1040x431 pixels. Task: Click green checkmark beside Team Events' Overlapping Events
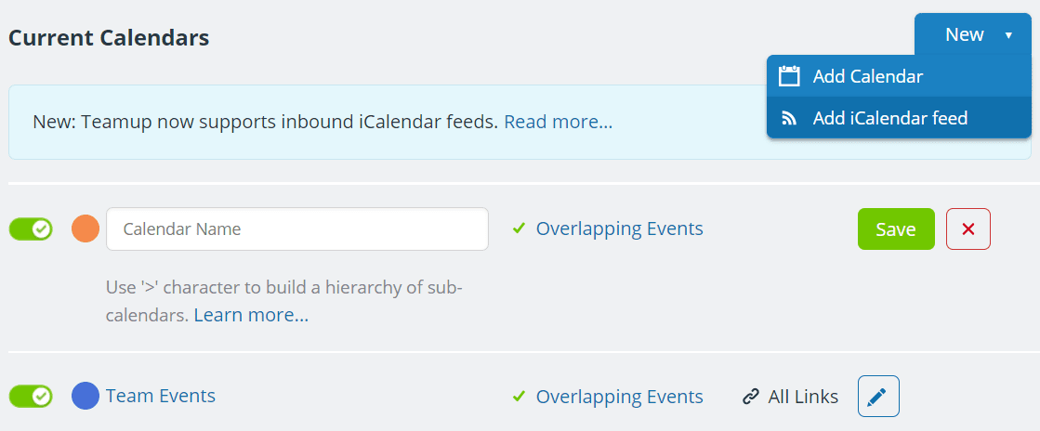tap(519, 397)
